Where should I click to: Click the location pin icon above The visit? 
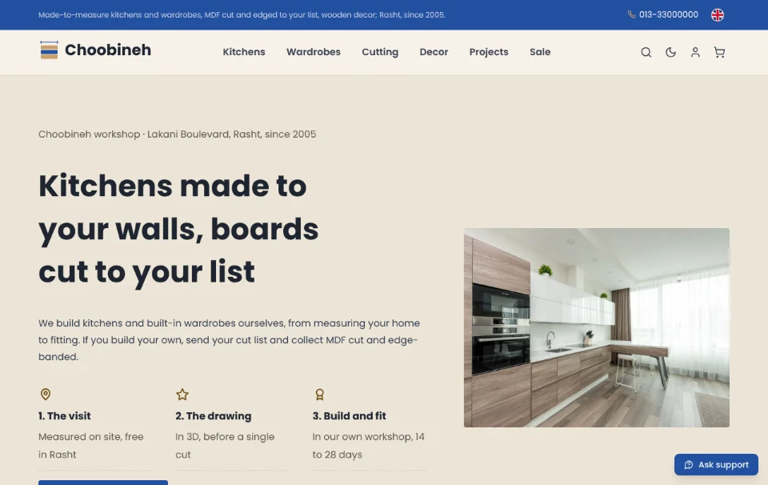(46, 394)
